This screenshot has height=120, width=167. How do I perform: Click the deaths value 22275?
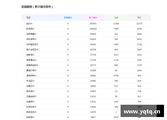point(139,24)
